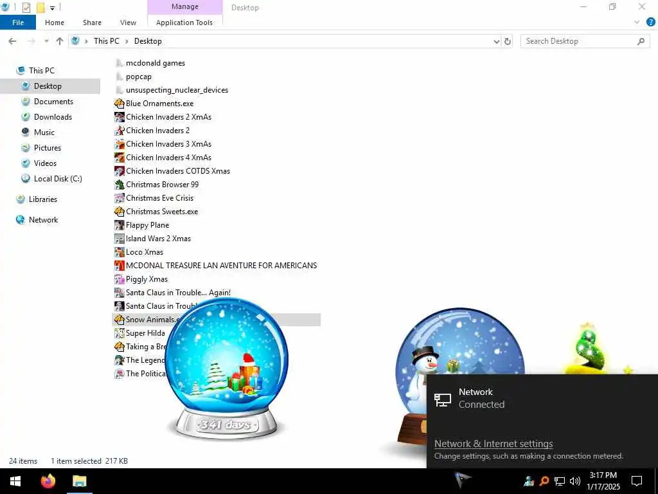Select Videos in the navigation pane
The width and height of the screenshot is (658, 494).
point(45,163)
